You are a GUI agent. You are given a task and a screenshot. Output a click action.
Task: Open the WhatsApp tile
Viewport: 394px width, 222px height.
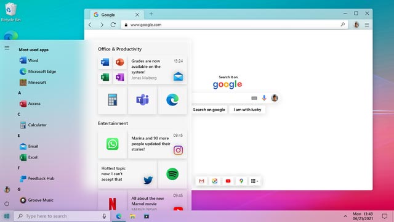tap(112, 144)
